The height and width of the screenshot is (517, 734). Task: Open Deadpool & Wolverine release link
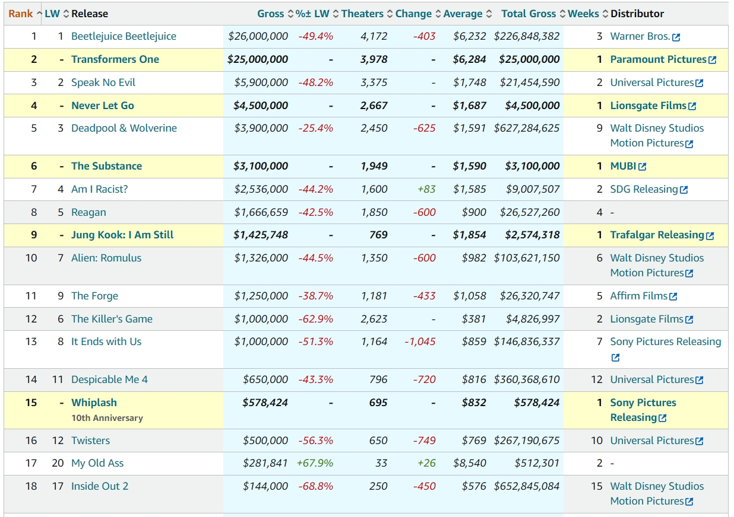coord(124,128)
